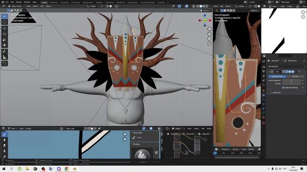Select the Select Box tool in 3D viewport

[x=4, y=16]
